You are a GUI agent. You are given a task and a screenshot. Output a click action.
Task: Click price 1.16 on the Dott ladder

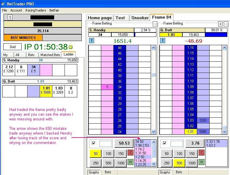pos(191,48)
